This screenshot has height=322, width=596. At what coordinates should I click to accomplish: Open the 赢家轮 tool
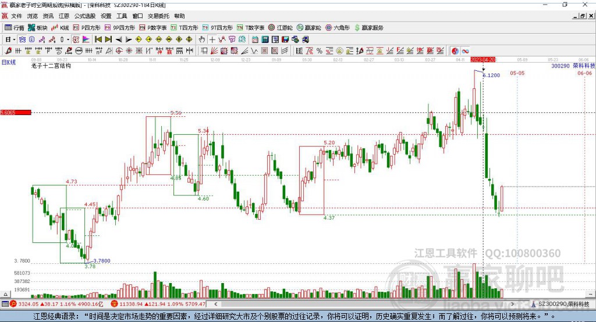click(x=308, y=28)
